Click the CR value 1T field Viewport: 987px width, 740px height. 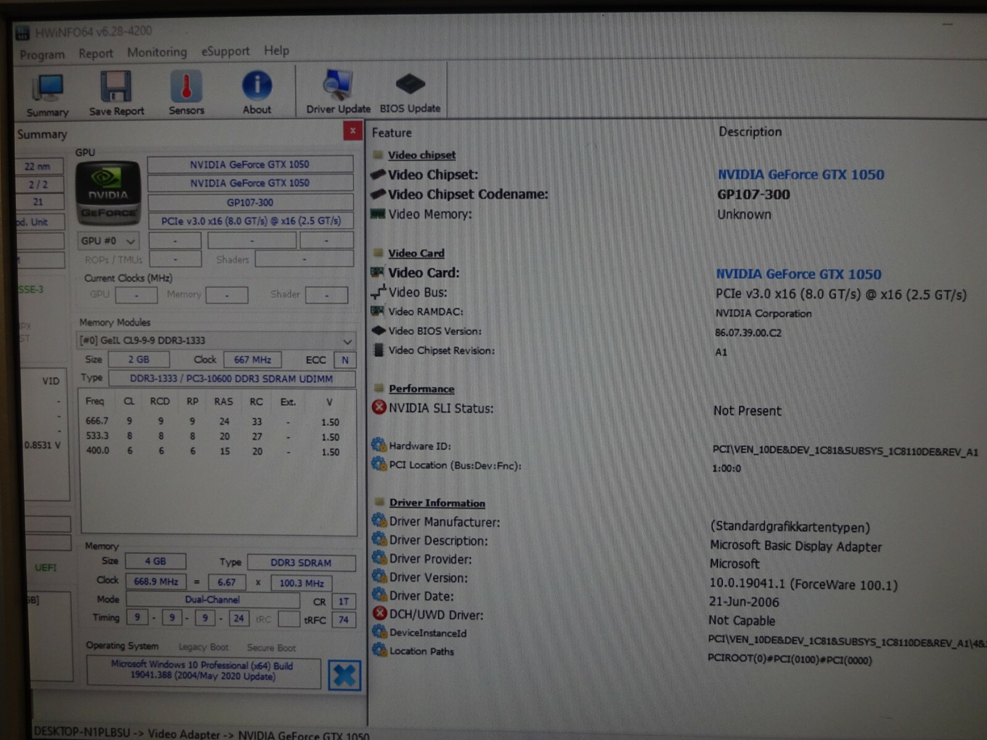coord(344,601)
